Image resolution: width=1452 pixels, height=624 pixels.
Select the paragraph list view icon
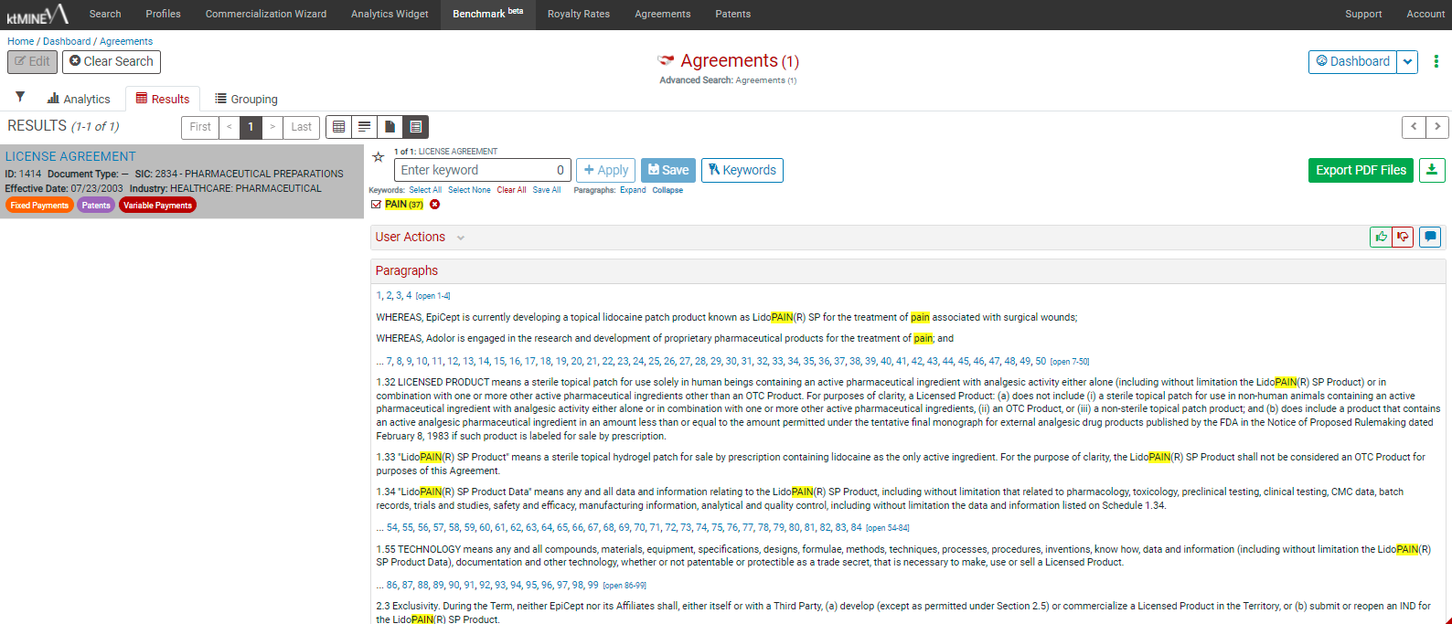(416, 127)
